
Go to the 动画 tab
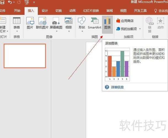tap(72, 11)
